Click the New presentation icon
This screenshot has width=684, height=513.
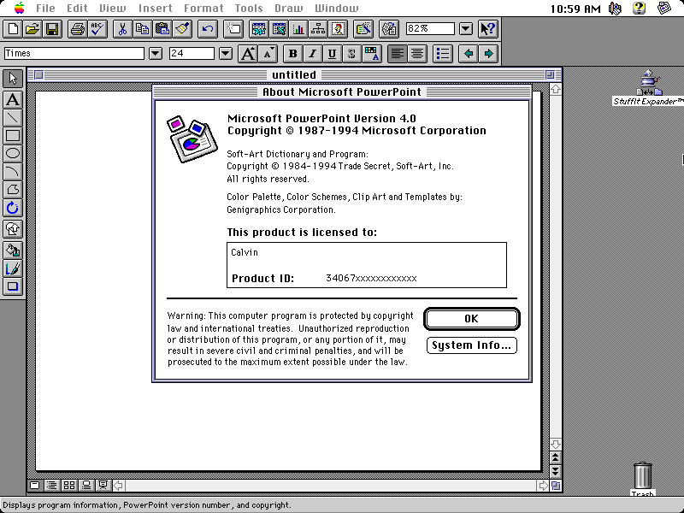pyautogui.click(x=13, y=29)
